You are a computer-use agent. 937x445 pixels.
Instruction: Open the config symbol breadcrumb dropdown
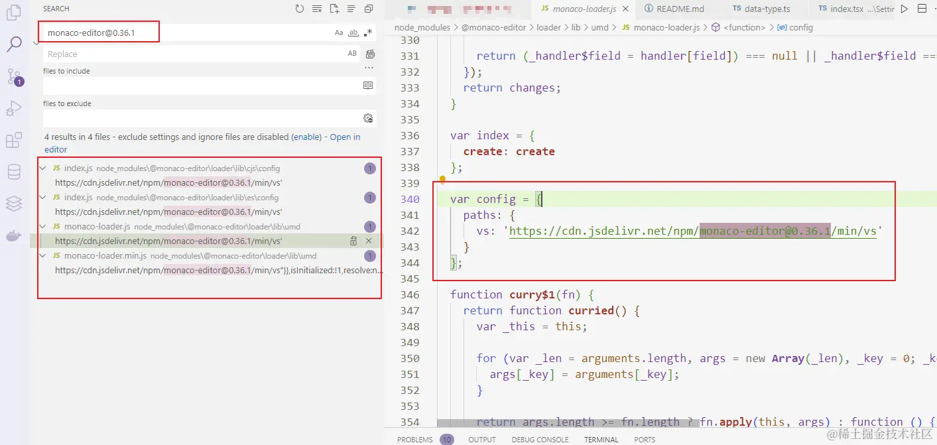(x=794, y=27)
